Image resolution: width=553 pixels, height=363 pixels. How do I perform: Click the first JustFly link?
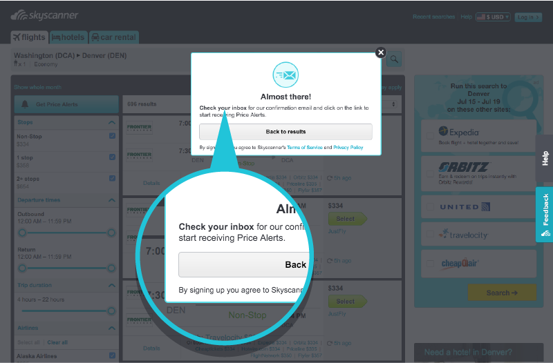[337, 231]
